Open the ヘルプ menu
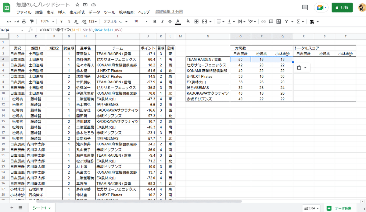 coord(144,12)
